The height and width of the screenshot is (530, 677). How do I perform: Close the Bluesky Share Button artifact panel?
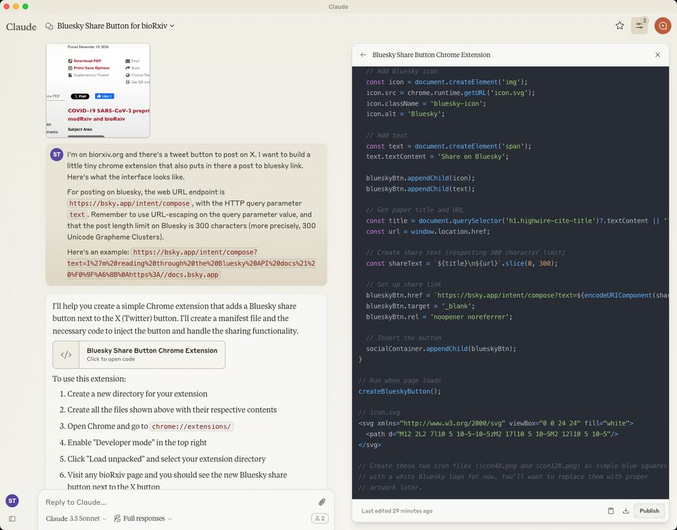point(657,55)
